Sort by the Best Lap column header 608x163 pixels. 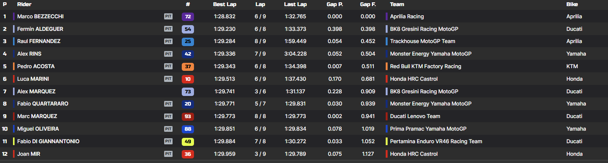[x=225, y=4]
